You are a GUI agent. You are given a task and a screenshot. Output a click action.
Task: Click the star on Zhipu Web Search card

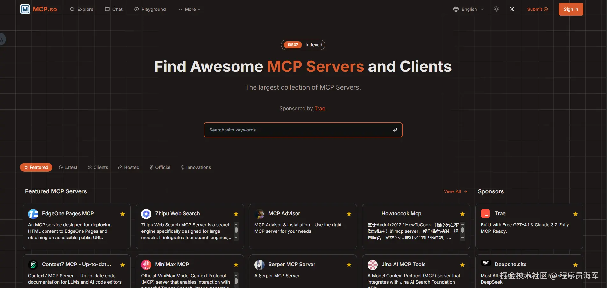pos(236,214)
